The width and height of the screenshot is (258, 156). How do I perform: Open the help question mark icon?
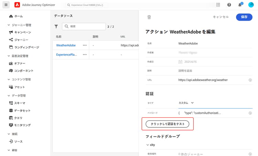229,5
